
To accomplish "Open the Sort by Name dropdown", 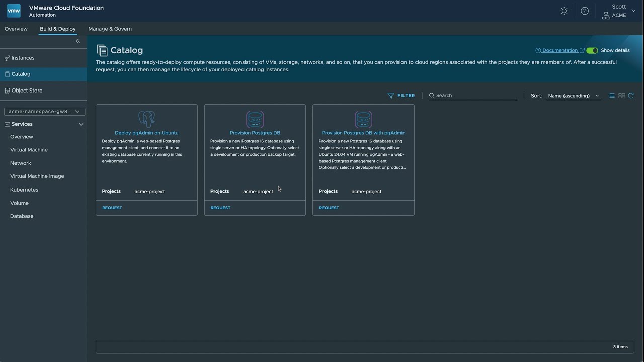I will tap(574, 96).
